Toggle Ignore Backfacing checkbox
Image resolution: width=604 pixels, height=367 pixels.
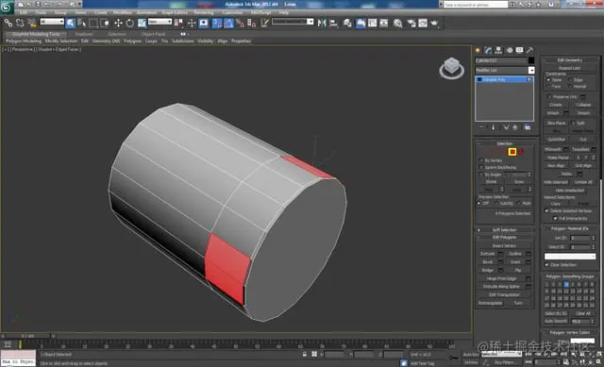481,168
